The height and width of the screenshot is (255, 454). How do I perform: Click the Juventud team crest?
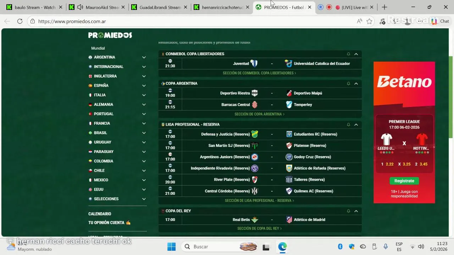pyautogui.click(x=254, y=63)
